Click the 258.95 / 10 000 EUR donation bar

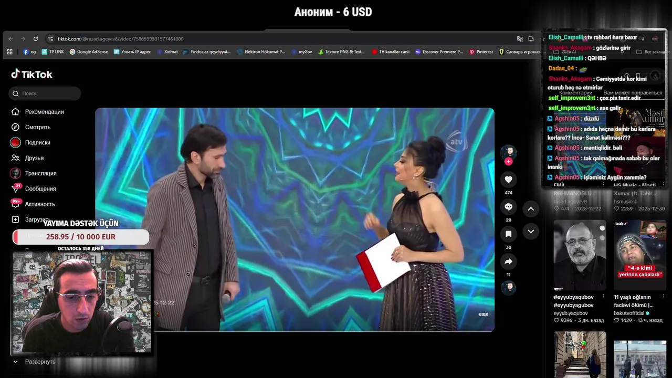pos(81,237)
